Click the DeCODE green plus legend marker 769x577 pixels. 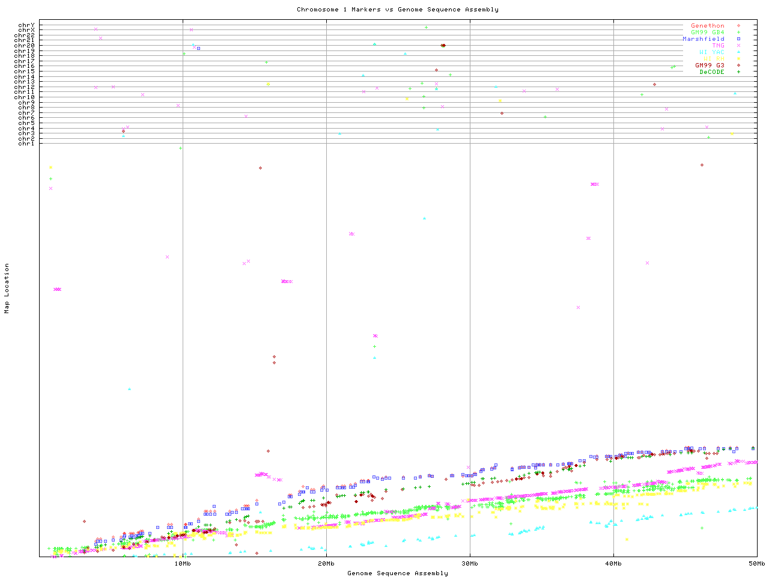(x=738, y=72)
